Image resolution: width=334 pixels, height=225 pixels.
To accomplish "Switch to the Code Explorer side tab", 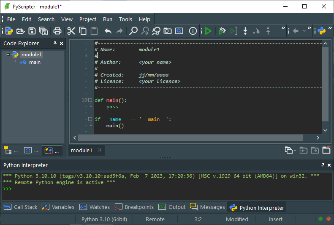I will 52,151.
